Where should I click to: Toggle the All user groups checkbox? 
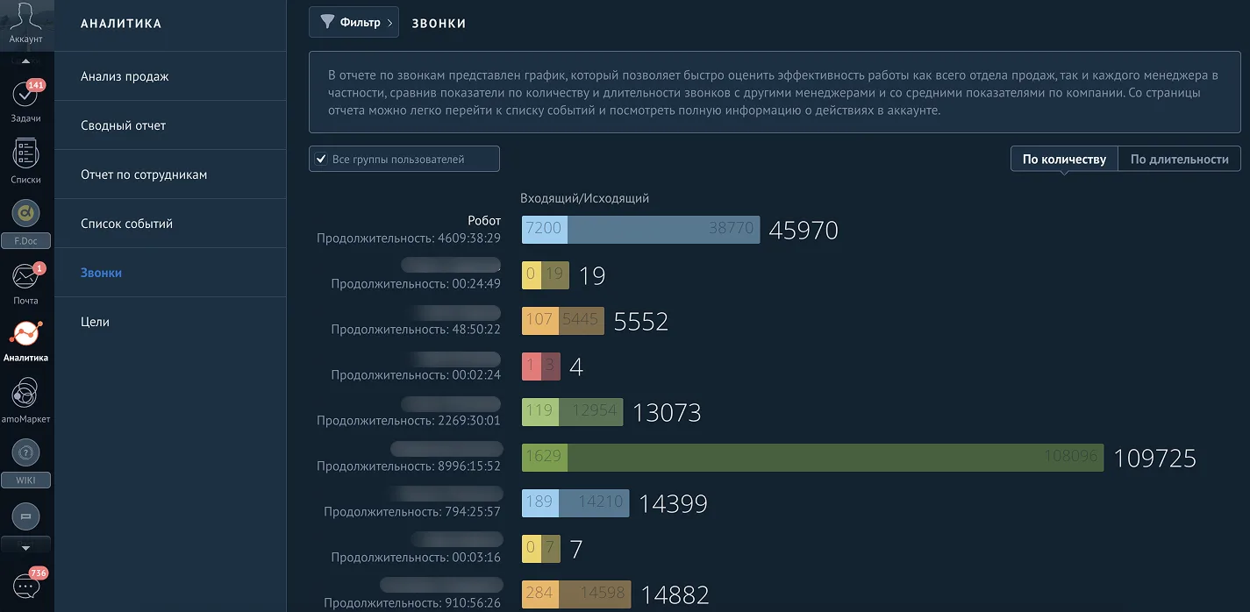[x=321, y=160]
